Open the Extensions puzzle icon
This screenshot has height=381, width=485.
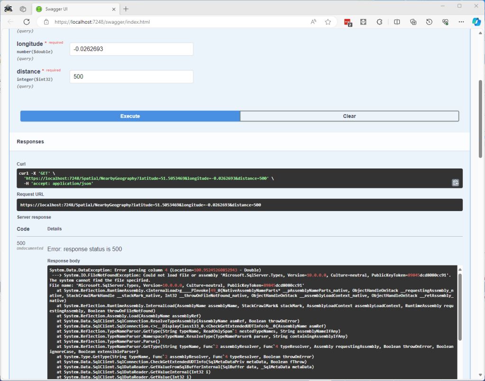tap(379, 22)
